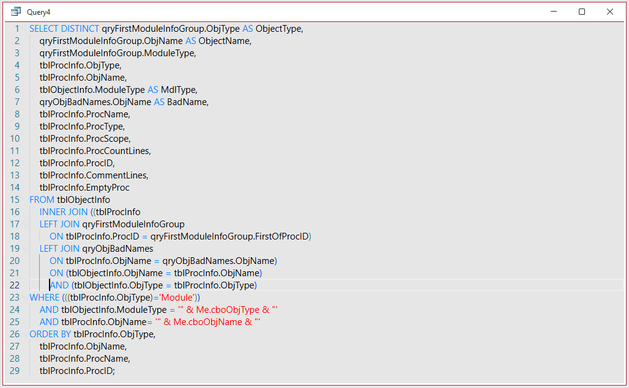Image resolution: width=629 pixels, height=388 pixels.
Task: Click line number 10 in the gutter
Action: 15,139
